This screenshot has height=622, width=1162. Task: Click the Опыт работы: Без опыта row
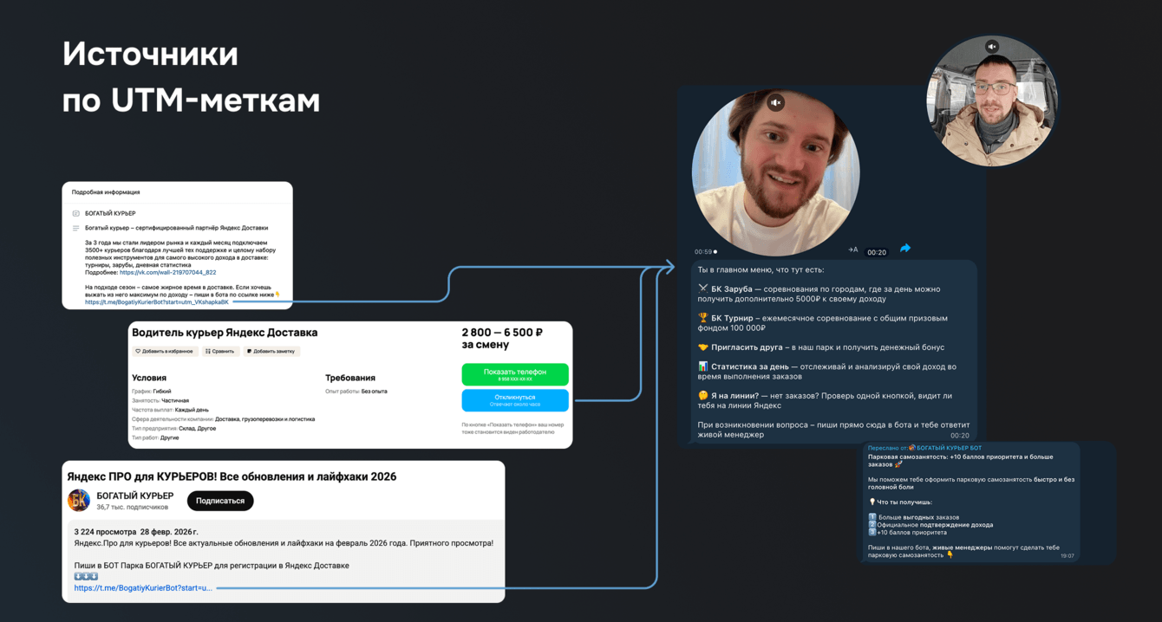tap(356, 392)
